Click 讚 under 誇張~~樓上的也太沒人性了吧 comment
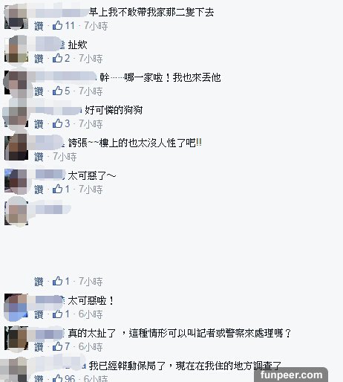This screenshot has height=382, width=343. point(39,157)
